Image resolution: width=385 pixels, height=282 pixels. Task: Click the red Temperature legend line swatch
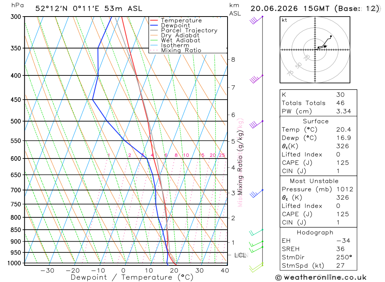(154, 20)
